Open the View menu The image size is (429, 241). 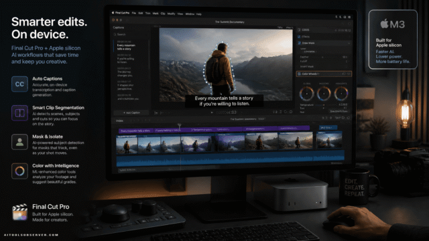pyautogui.click(x=180, y=14)
